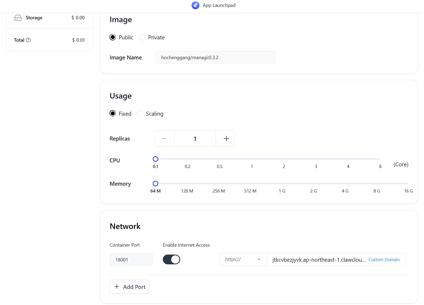Choose the Scaling usage option
The width and height of the screenshot is (424, 305).
coord(140,114)
